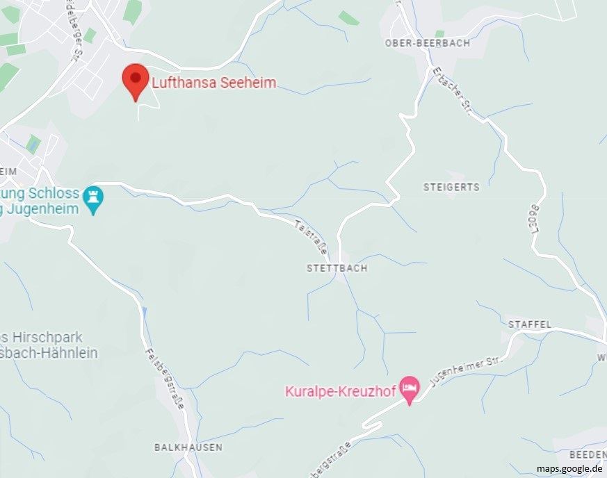607x478 pixels.
Task: Select the Jugenheimer Str. road label
Action: 466,371
